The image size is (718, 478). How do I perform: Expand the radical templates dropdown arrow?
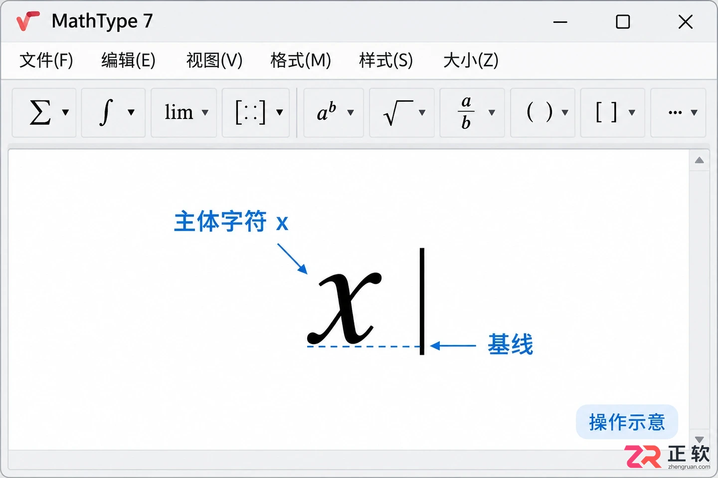(422, 113)
